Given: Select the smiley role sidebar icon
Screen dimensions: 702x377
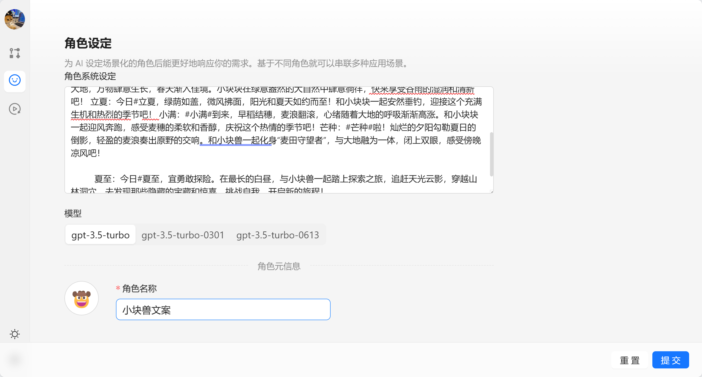Looking at the screenshot, I should point(15,80).
